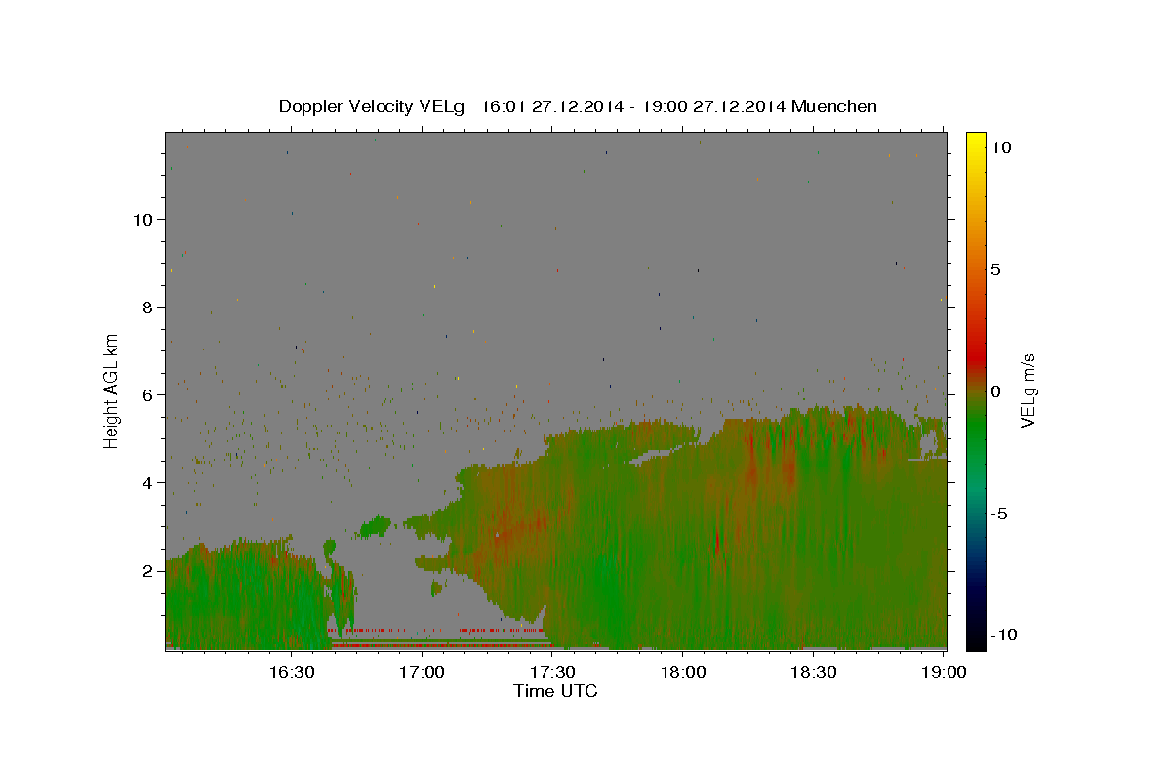Click the 17:30 time tick label
Image resolution: width=1171 pixels, height=781 pixels.
[552, 672]
